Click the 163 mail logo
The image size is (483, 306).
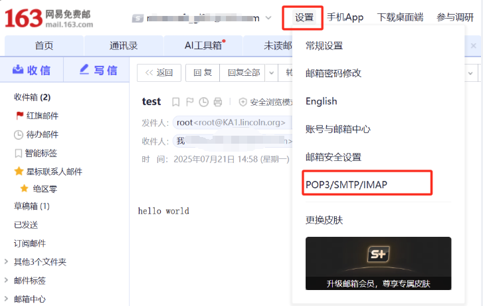coord(48,18)
